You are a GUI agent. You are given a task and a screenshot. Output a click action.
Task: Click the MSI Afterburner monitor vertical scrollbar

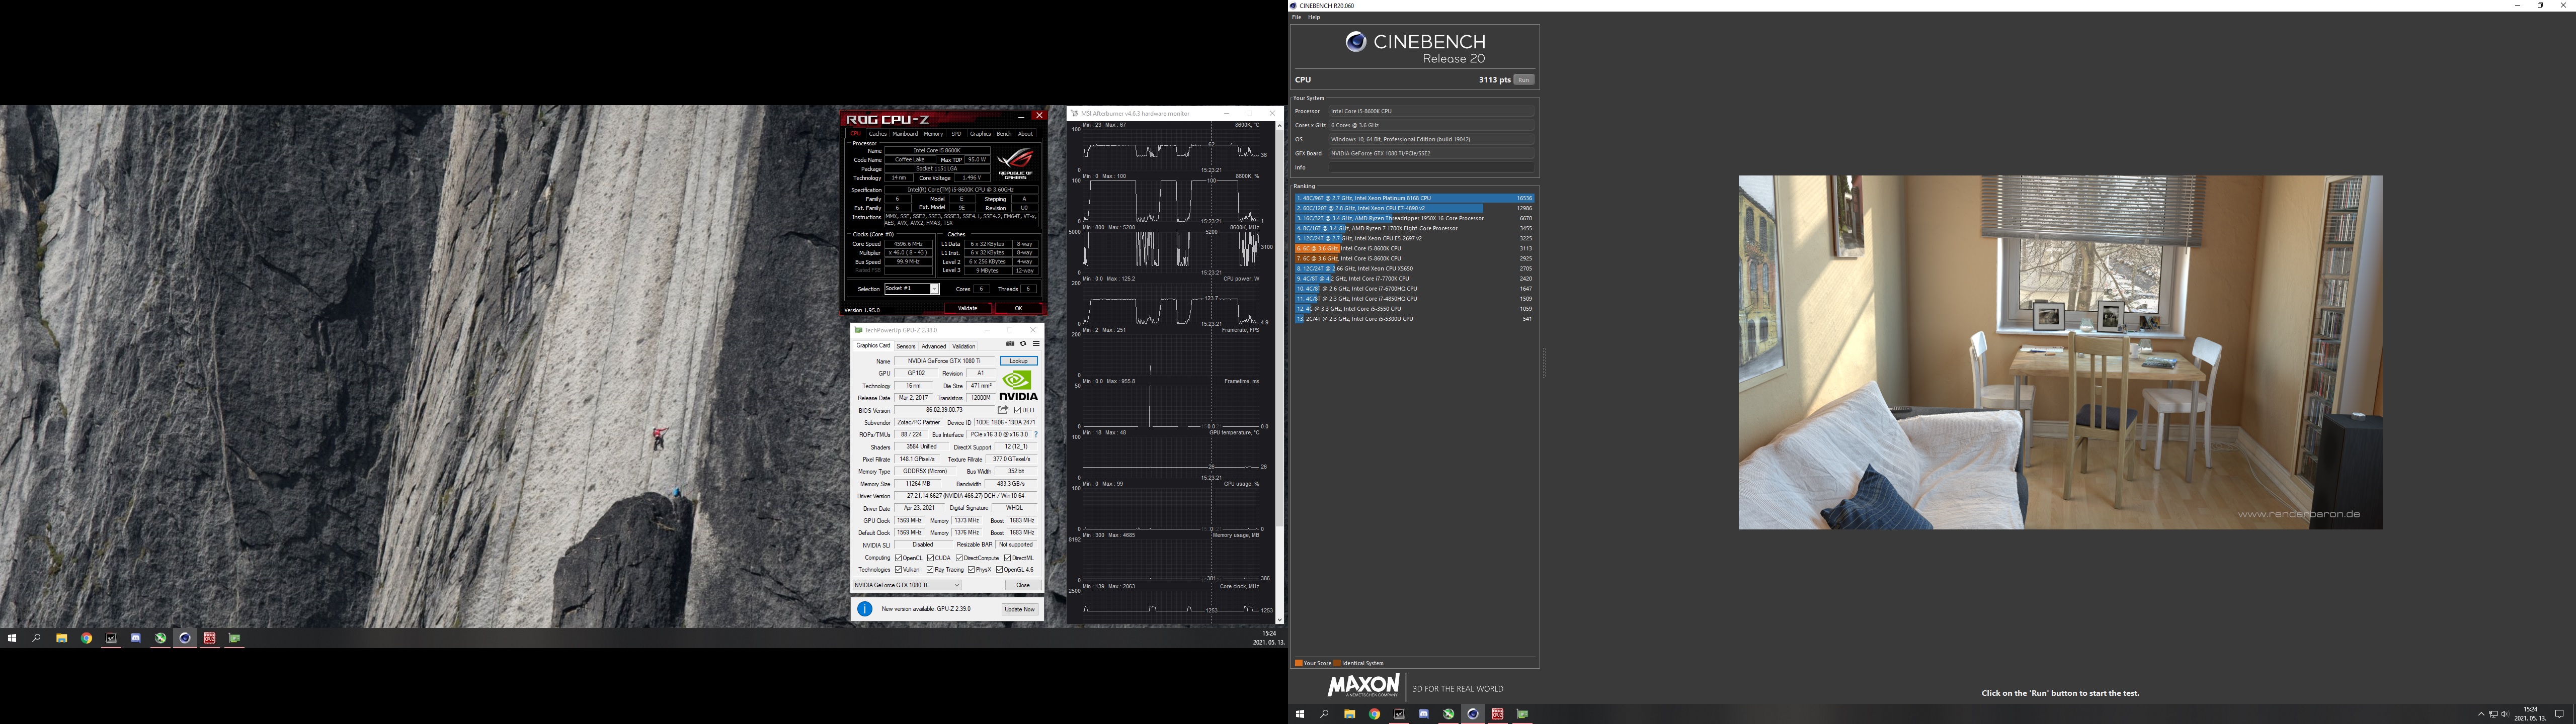1279,372
